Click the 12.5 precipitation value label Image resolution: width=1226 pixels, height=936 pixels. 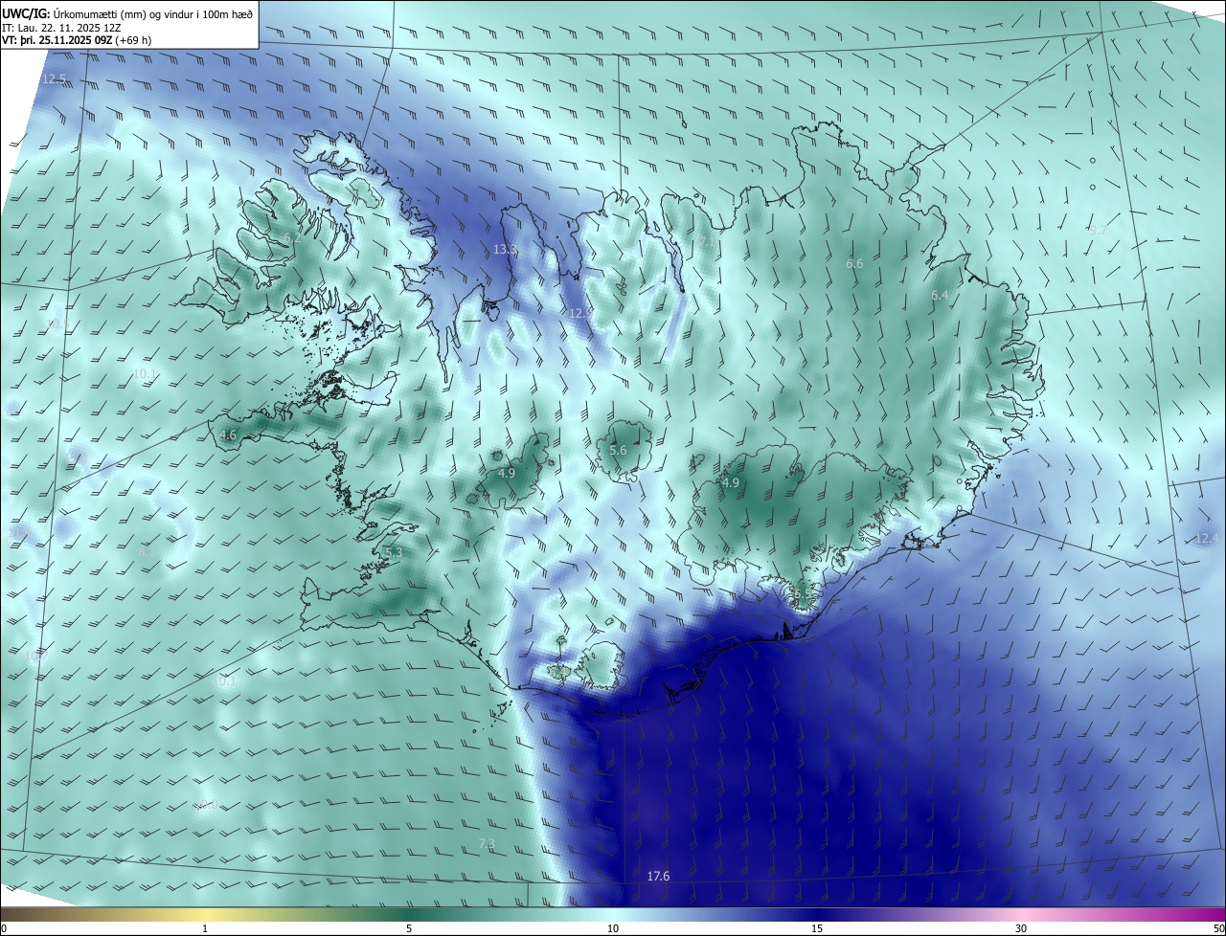click(x=55, y=78)
